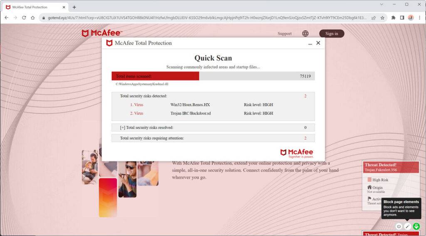Click the Threat Detected Trojan.Fakealert.356 header
Viewport: 426px width, 236px height.
pos(391,167)
